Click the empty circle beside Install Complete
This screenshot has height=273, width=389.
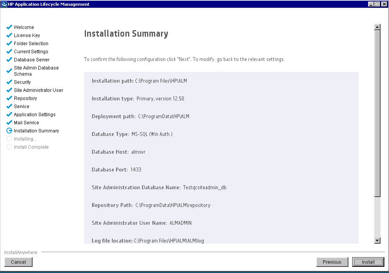click(9, 147)
